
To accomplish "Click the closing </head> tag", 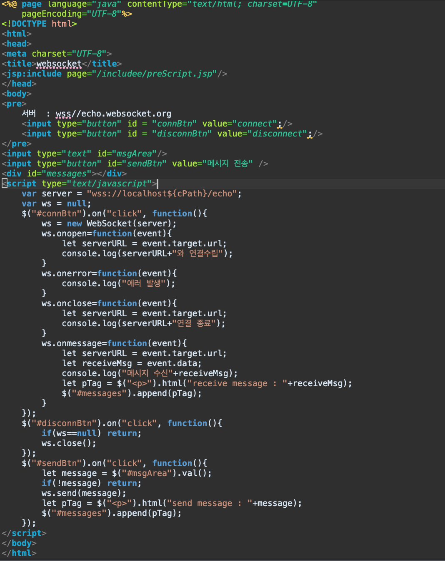I will click(x=19, y=84).
